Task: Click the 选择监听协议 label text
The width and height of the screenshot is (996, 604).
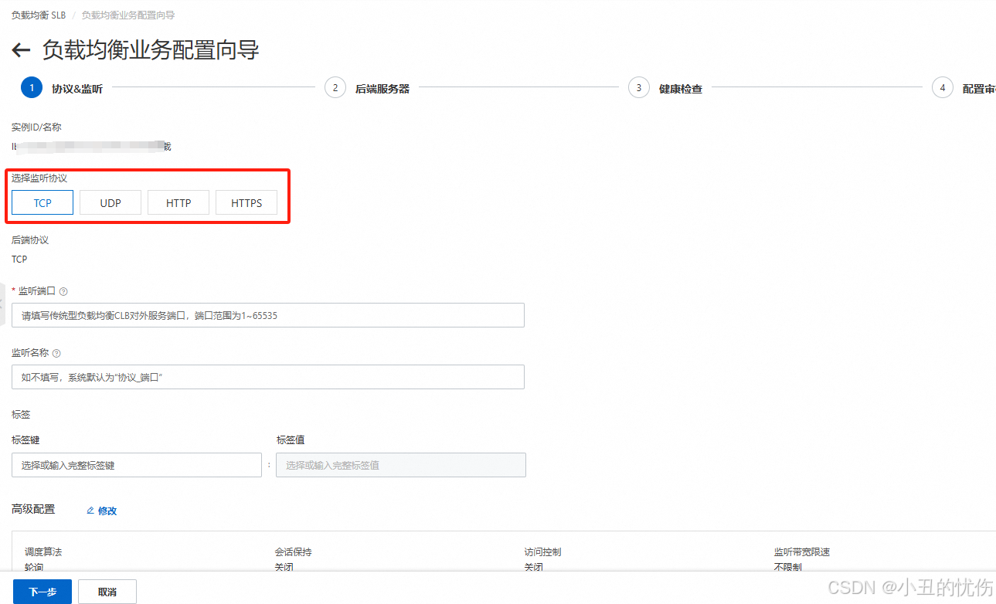Action: [x=39, y=178]
